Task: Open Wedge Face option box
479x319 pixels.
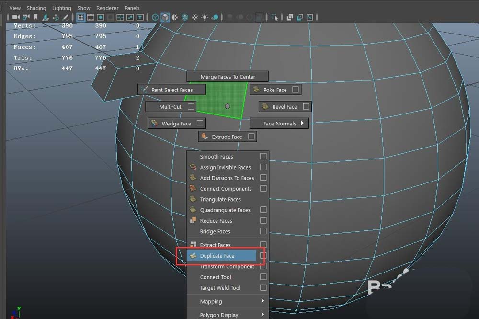Action: click(200, 123)
